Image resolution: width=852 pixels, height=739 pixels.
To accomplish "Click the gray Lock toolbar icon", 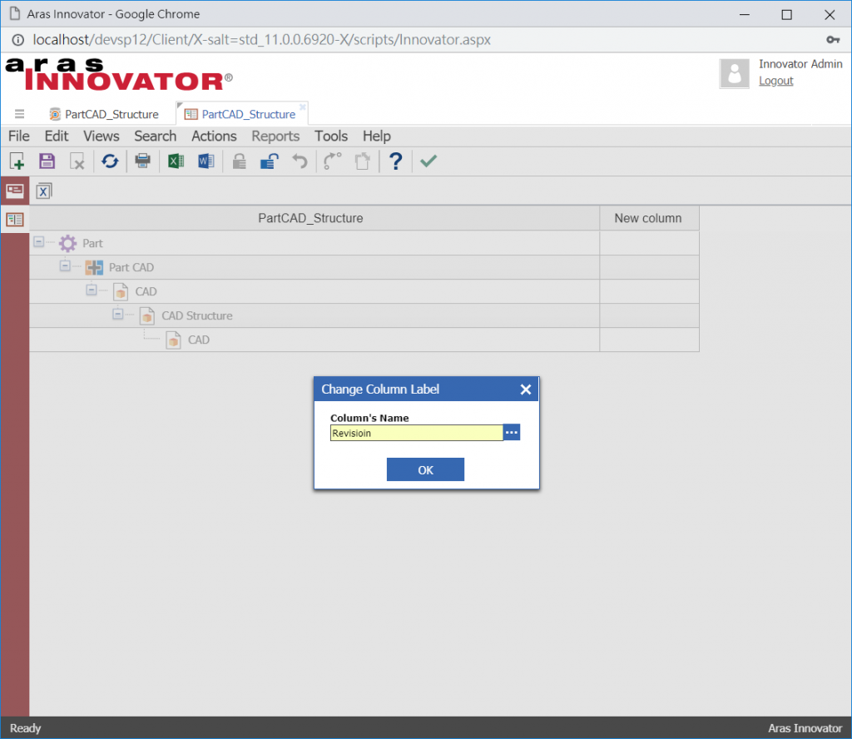I will click(x=239, y=161).
